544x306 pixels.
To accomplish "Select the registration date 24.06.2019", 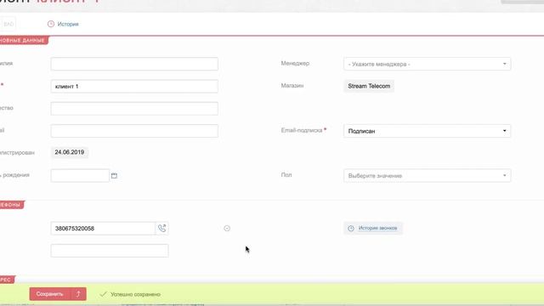I will (70, 152).
